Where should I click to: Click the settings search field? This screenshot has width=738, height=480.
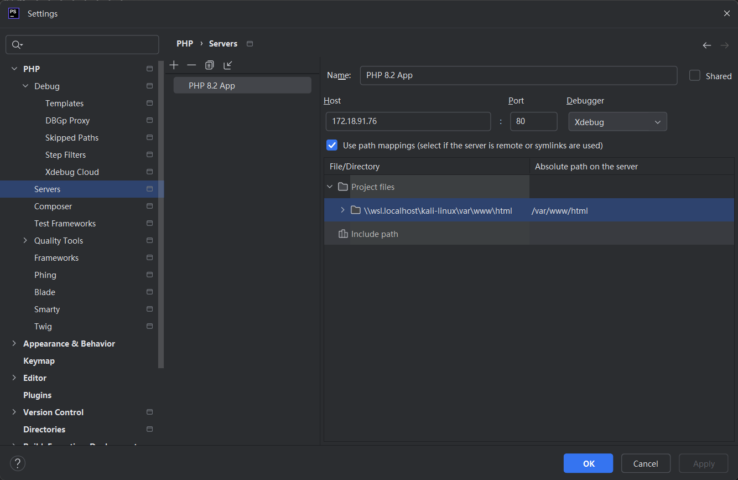82,45
